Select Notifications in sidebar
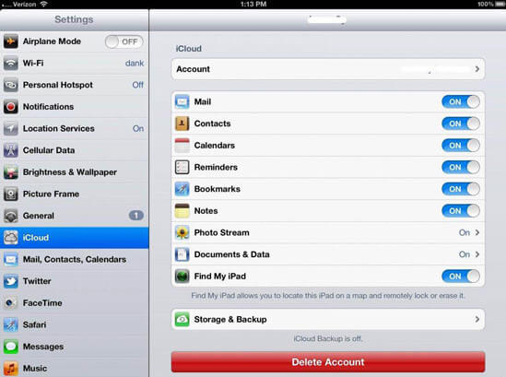The width and height of the screenshot is (506, 377). point(75,107)
